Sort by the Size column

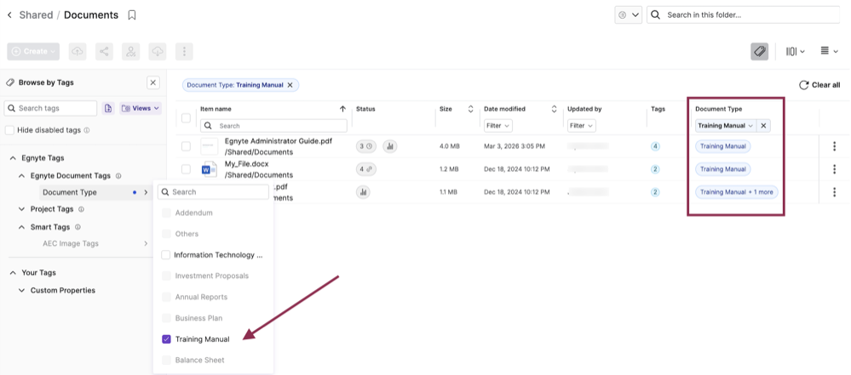470,109
